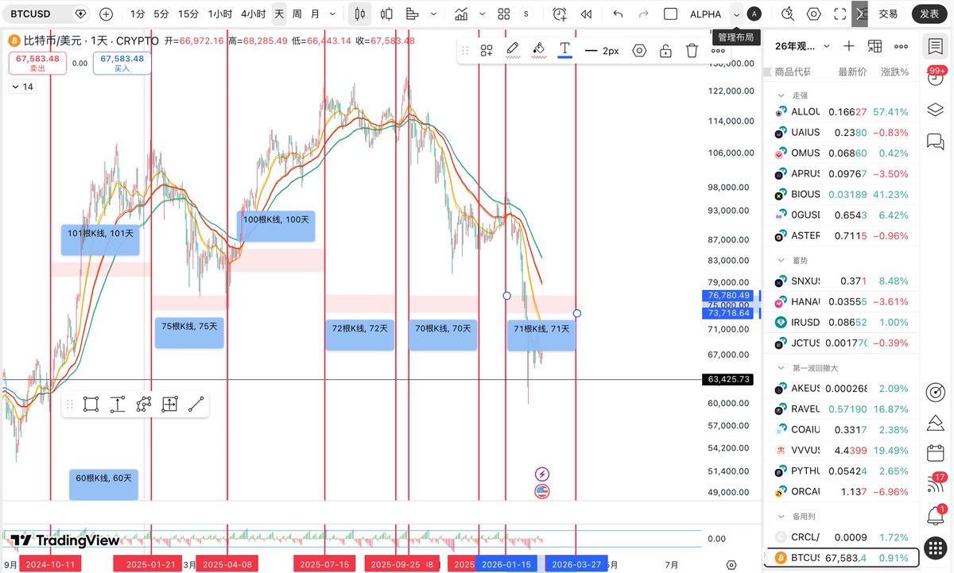The height and width of the screenshot is (573, 954).
Task: Click the alert clock icon in toolbar
Action: (x=560, y=14)
